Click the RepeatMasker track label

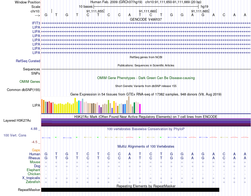click(x=29, y=190)
